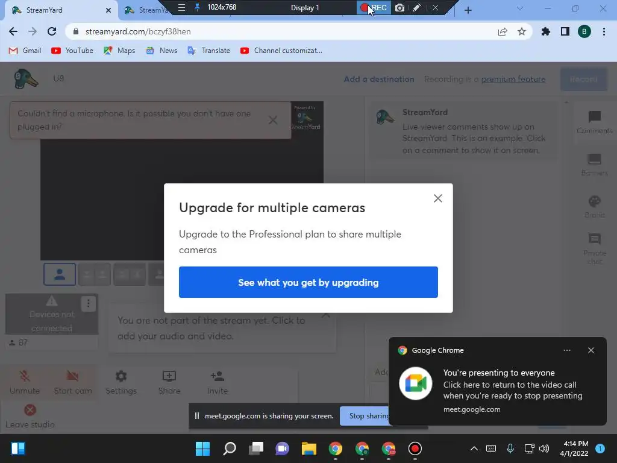Screen dimensions: 617x463
Task: Open the Banners sidebar panel
Action: click(x=594, y=165)
